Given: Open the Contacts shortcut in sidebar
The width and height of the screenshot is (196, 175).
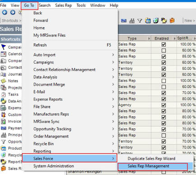Looking at the screenshot, I should click(x=11, y=67).
